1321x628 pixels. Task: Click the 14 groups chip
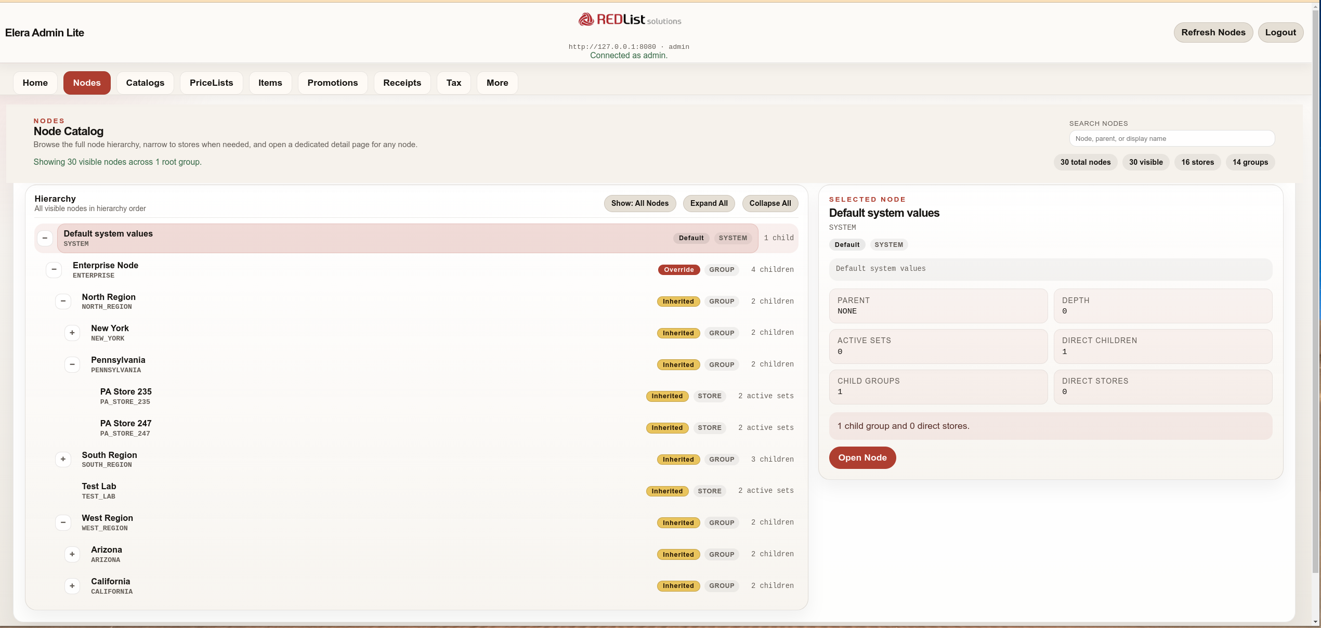tap(1250, 162)
